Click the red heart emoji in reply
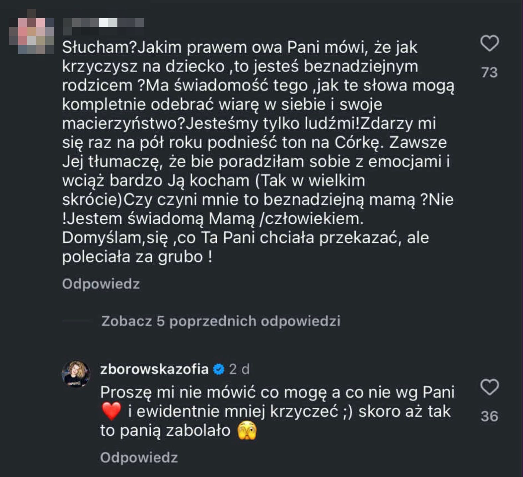523x477 pixels. [112, 412]
